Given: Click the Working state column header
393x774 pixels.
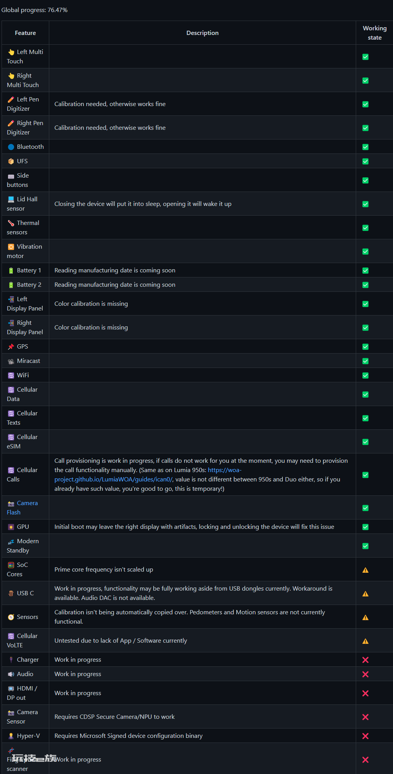Looking at the screenshot, I should click(375, 33).
